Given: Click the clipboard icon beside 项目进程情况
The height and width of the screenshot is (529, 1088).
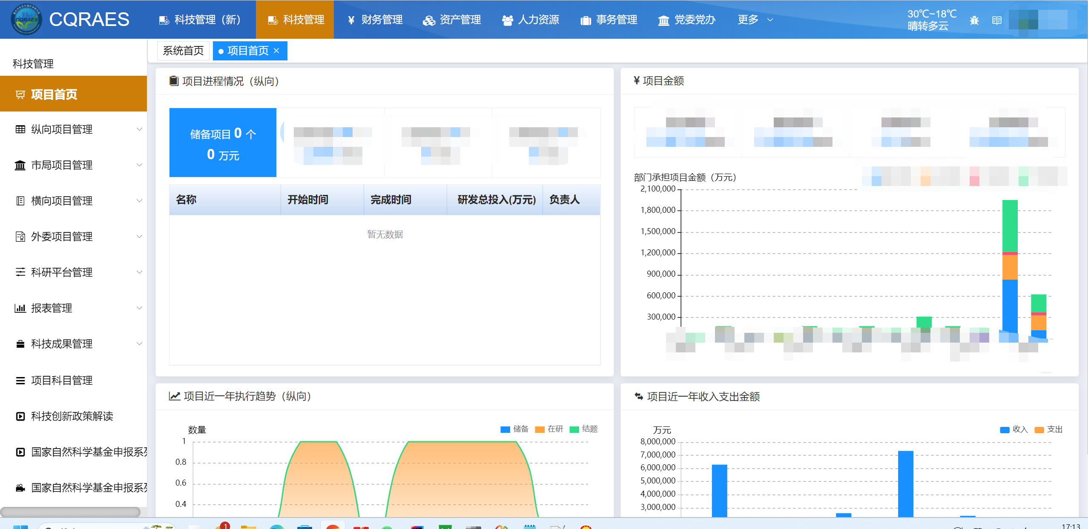Looking at the screenshot, I should [174, 81].
